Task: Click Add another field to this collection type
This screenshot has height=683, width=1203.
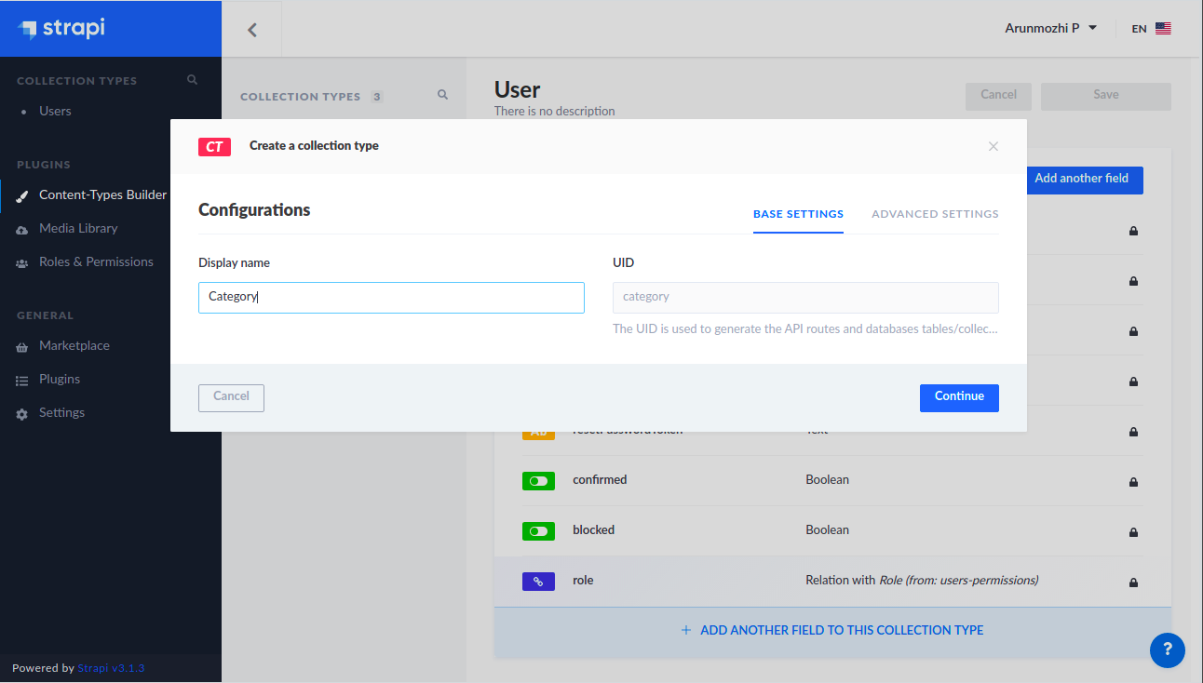Action: [832, 630]
